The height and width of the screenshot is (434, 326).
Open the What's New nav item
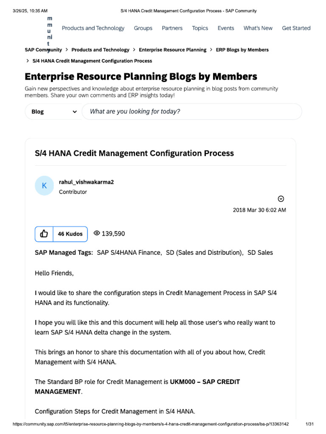[x=258, y=28]
